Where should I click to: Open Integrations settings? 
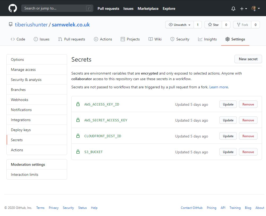point(37,120)
